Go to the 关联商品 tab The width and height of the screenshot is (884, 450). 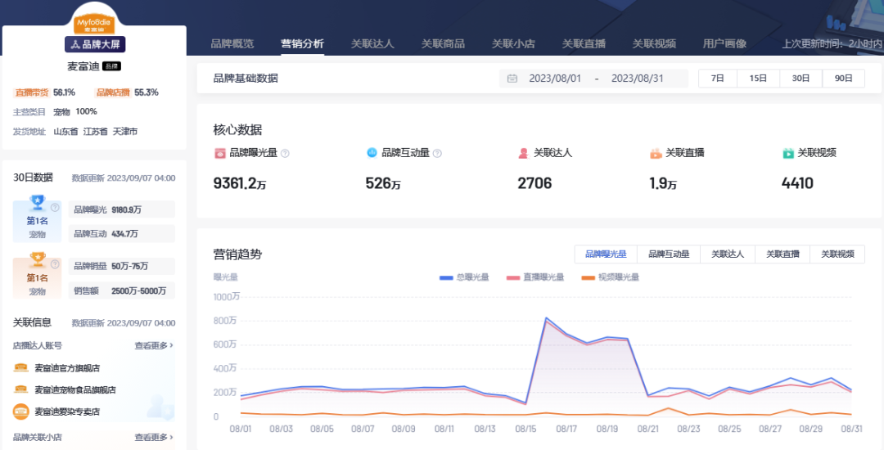tap(443, 43)
